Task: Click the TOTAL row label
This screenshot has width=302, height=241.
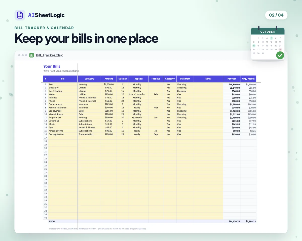Action: [x=52, y=221]
